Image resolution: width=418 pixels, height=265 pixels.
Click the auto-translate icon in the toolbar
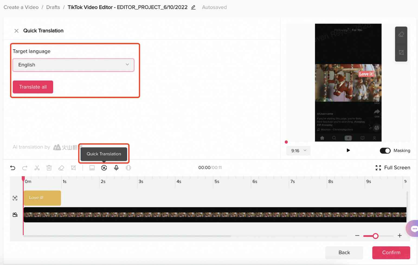click(104, 168)
